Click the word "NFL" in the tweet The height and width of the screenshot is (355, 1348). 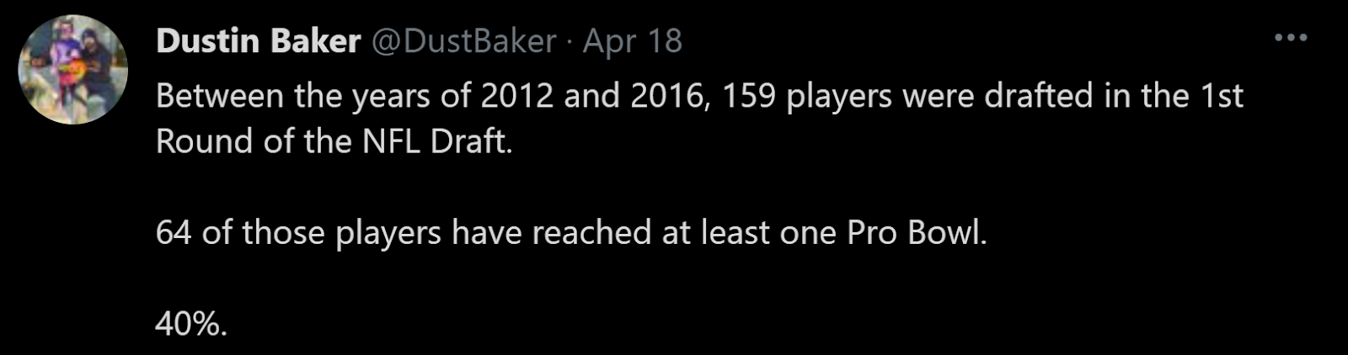pyautogui.click(x=391, y=141)
